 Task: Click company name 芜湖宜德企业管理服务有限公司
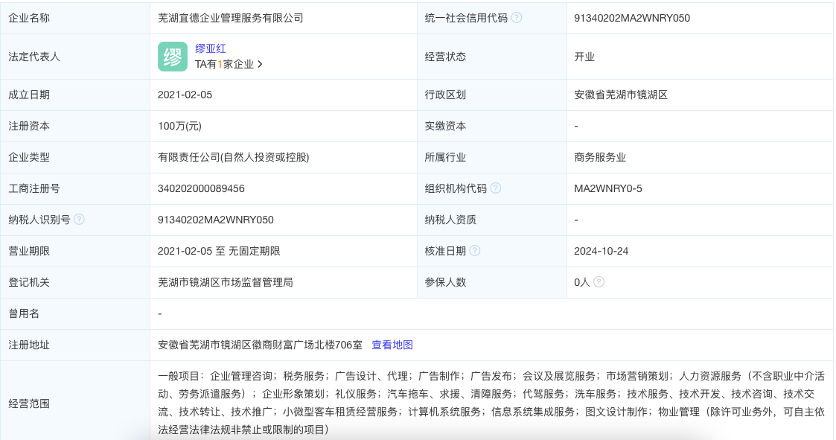click(x=231, y=18)
